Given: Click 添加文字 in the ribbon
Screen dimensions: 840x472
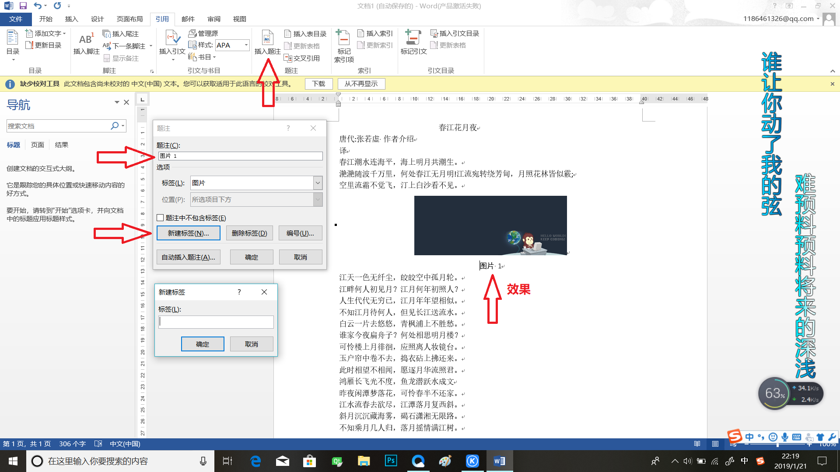Looking at the screenshot, I should 45,34.
